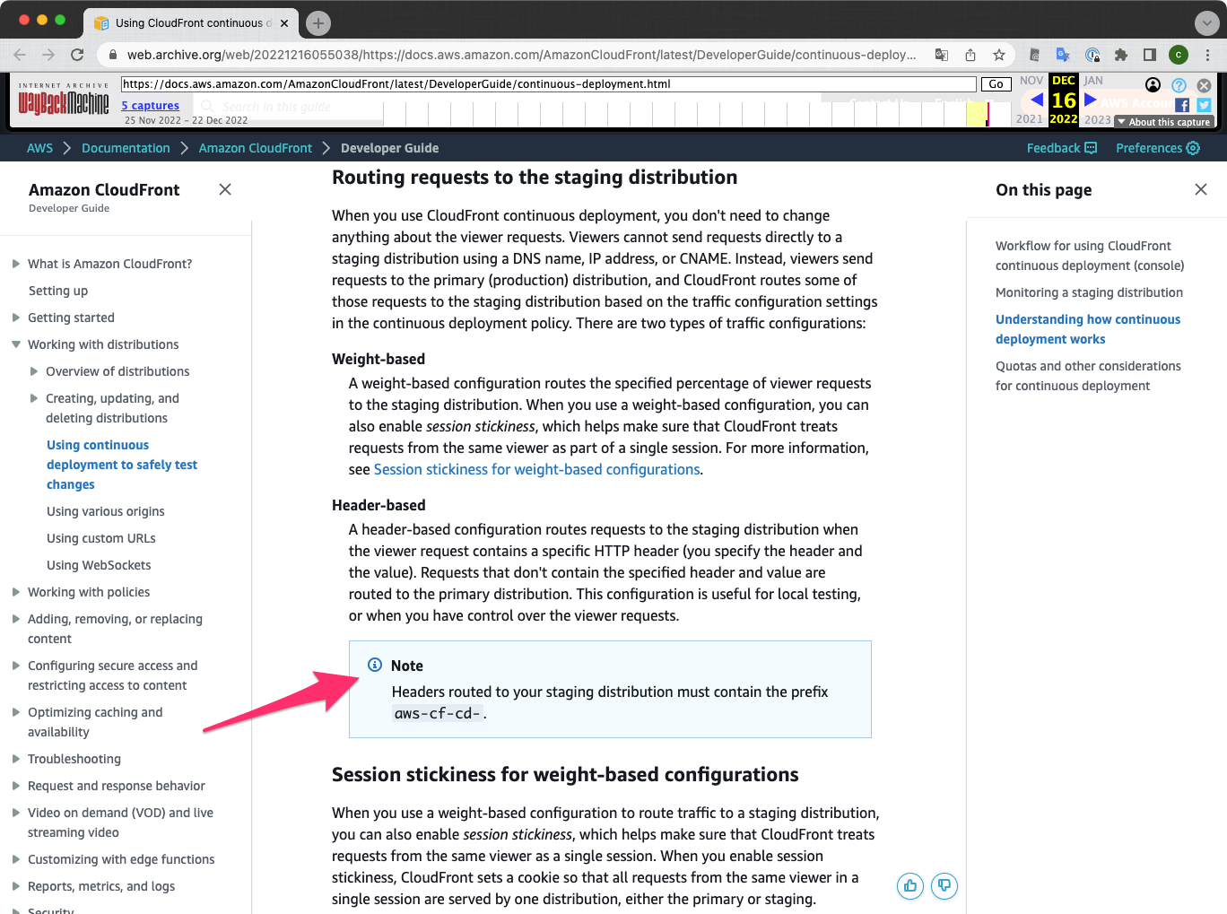Viewport: 1227px width, 914px height.
Task: Click the highlighted capture on Wayback timeline
Action: tap(988, 114)
